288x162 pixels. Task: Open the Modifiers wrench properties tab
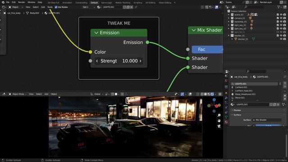coord(226,98)
